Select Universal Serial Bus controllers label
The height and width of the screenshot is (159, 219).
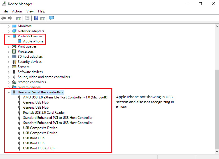(x=40, y=92)
